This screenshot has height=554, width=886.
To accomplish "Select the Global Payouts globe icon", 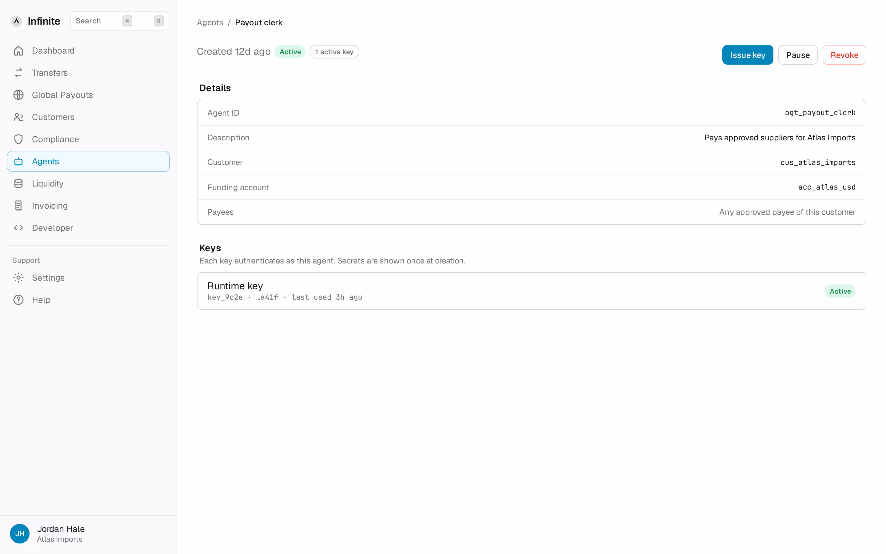I will (18, 95).
